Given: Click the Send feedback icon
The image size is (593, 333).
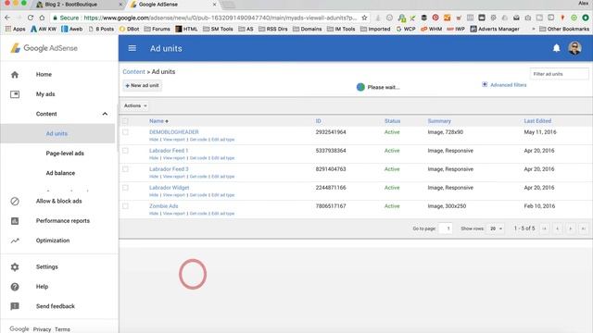Looking at the screenshot, I should coord(15,306).
